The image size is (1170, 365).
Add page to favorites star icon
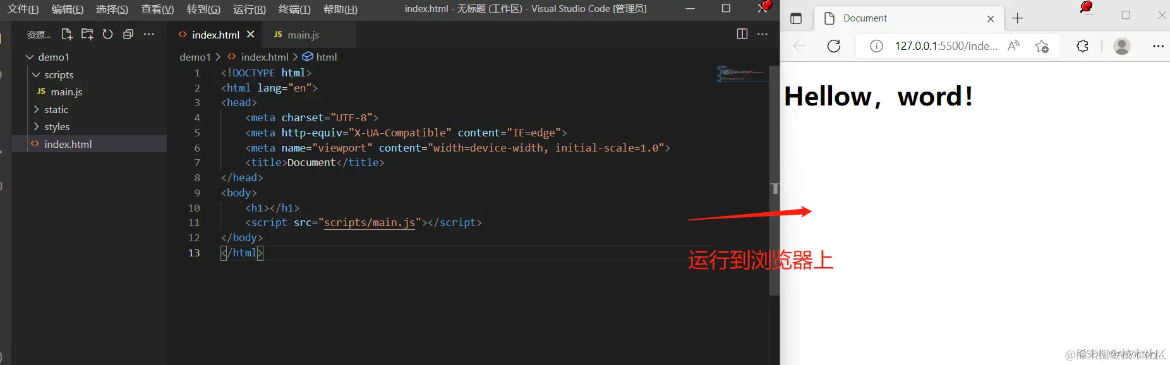1042,46
